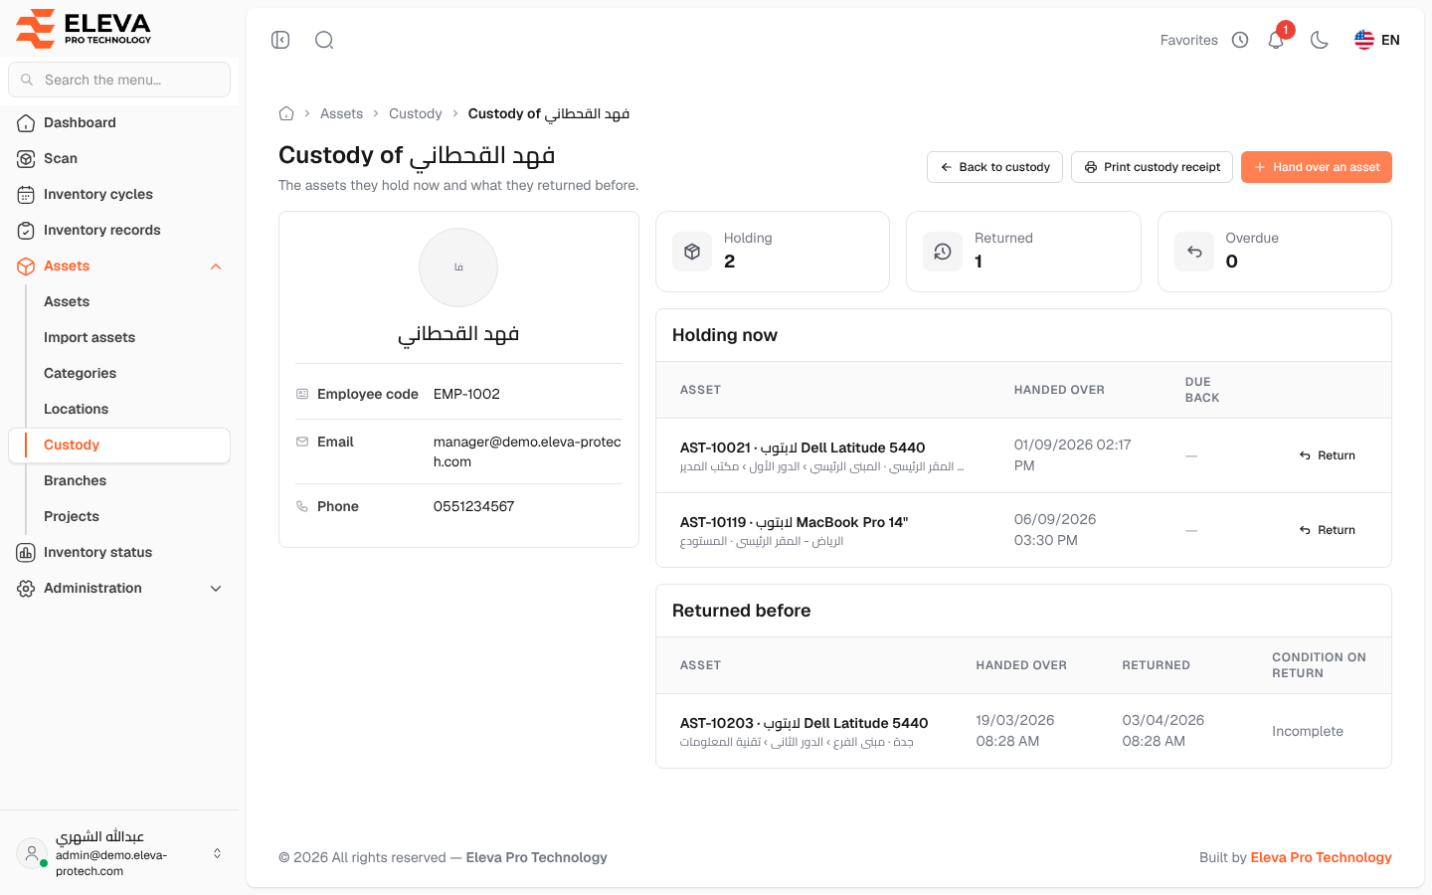Viewport: 1432px width, 895px height.
Task: Click email manager@demo.eleva-protech.com
Action: [527, 451]
